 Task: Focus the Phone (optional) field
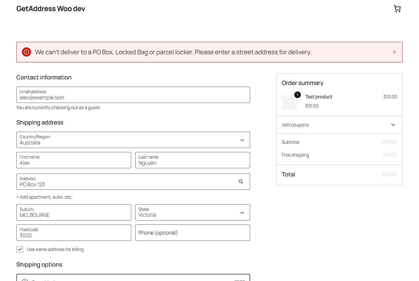click(192, 233)
